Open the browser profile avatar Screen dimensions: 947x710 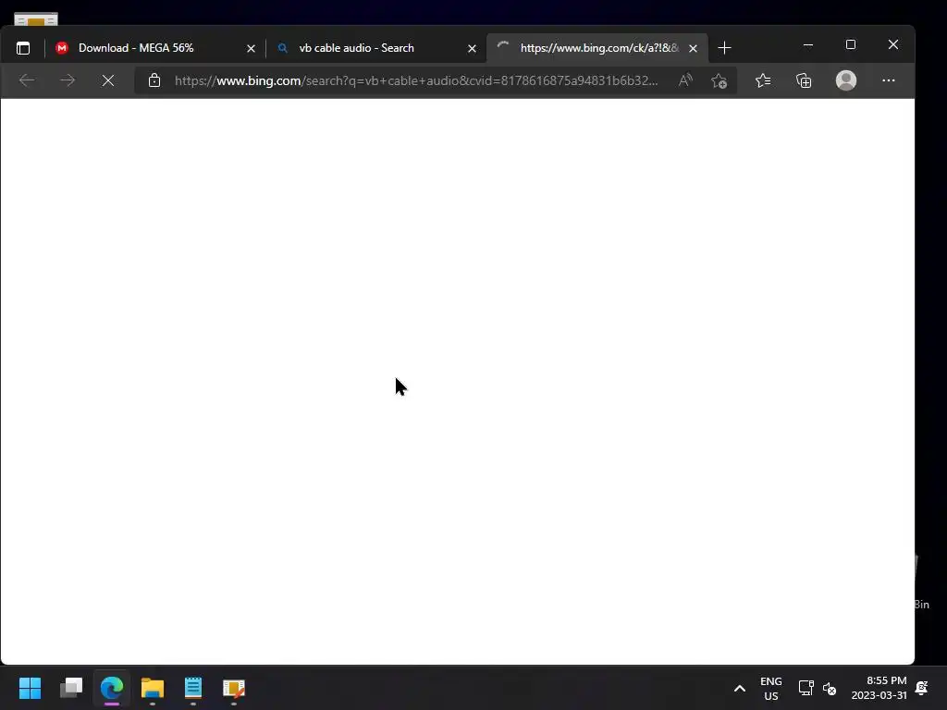[846, 80]
